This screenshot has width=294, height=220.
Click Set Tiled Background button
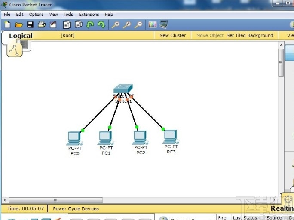(x=250, y=35)
